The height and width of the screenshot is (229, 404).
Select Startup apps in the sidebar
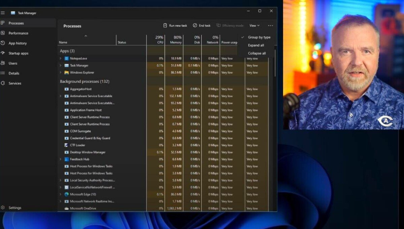[x=19, y=53]
